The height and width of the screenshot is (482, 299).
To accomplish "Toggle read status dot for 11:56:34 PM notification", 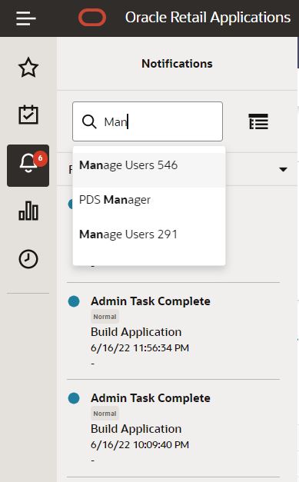I will pos(74,301).
